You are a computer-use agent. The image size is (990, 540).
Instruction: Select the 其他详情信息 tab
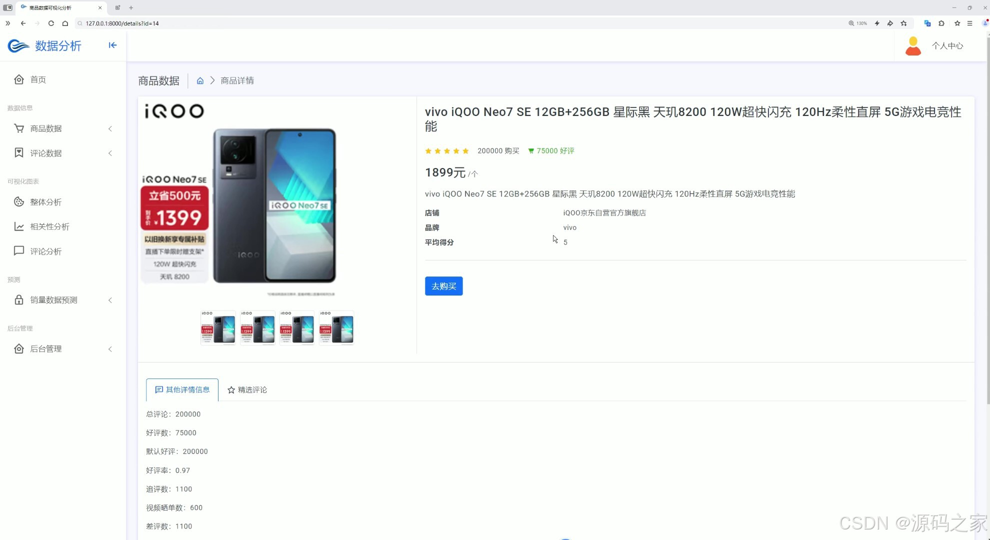182,390
